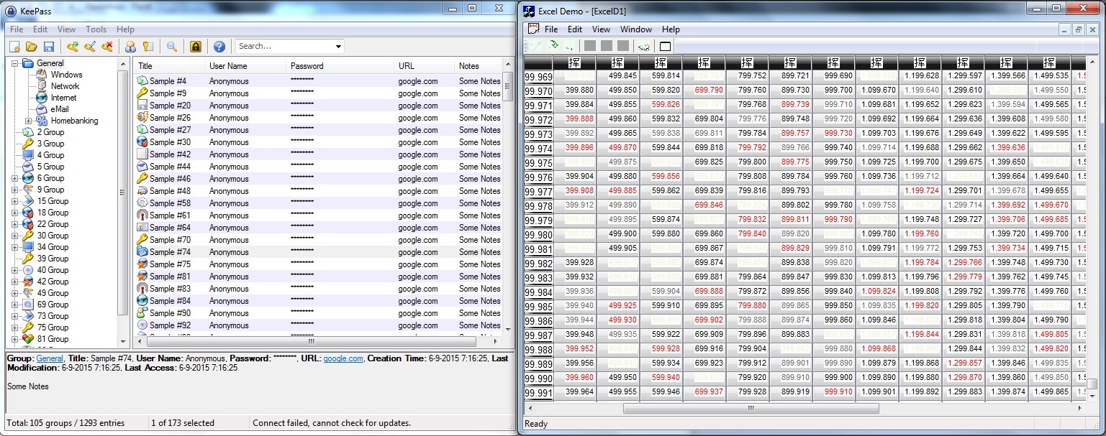Click cell 799.752 in Excel Demo grid
Viewport: 1106px width, 436px height.
click(x=748, y=75)
